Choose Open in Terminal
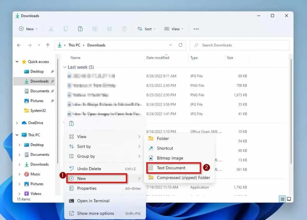The image size is (307, 220). pyautogui.click(x=105, y=201)
